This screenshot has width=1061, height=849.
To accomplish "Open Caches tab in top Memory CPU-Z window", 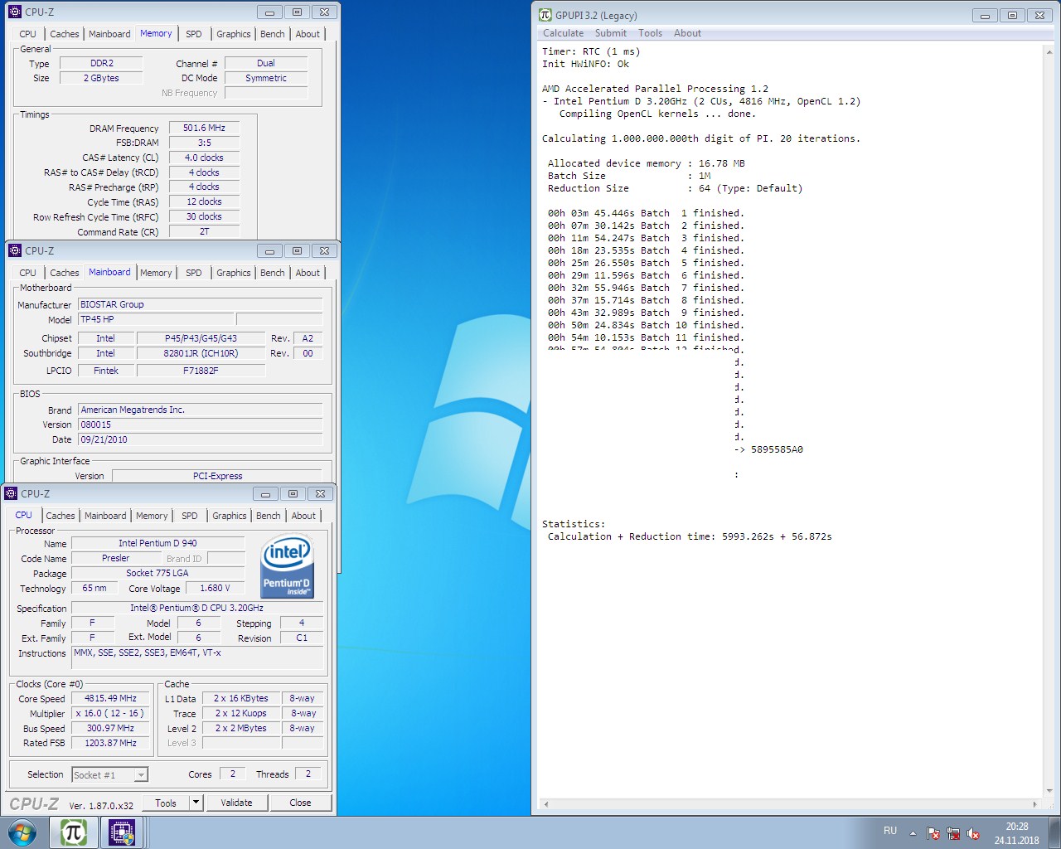I will coord(65,34).
